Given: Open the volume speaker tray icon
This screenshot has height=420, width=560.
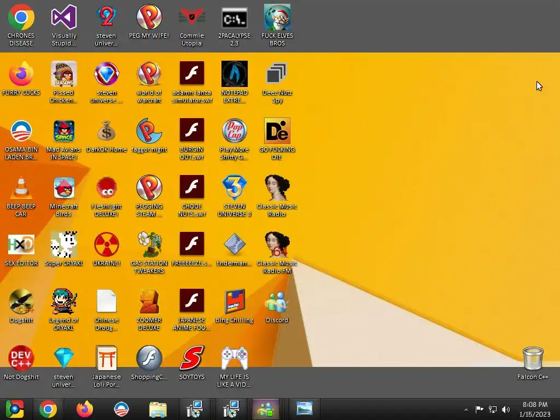Looking at the screenshot, I should (506, 409).
